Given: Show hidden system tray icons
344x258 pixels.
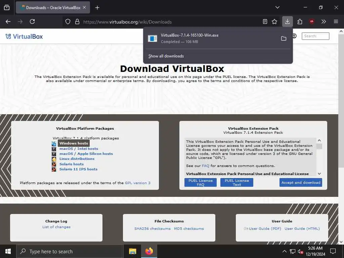Looking at the screenshot, I should point(284,251).
